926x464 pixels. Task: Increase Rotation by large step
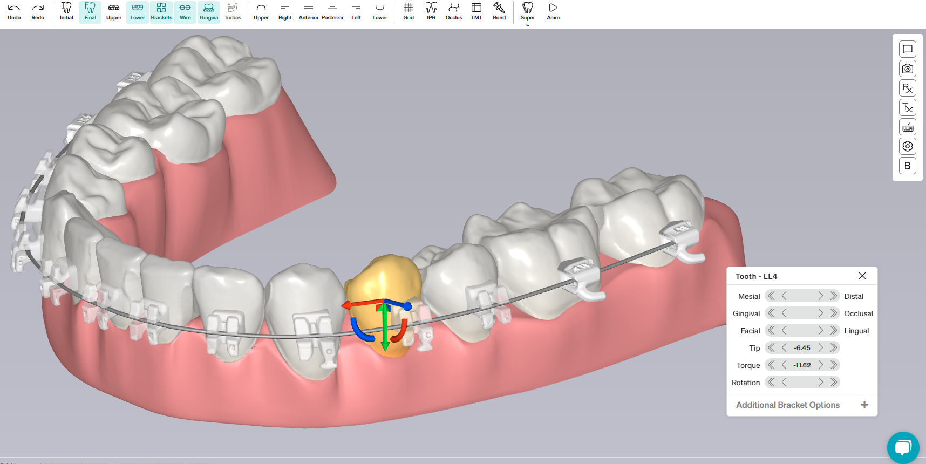click(834, 382)
